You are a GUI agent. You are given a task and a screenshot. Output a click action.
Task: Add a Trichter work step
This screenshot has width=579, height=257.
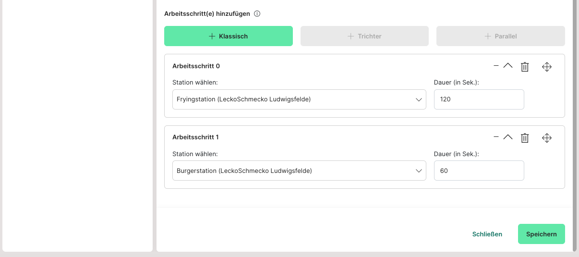tap(364, 36)
